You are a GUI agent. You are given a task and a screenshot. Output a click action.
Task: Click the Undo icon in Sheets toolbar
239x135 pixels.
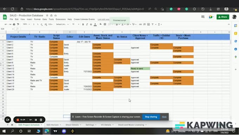click(6, 24)
